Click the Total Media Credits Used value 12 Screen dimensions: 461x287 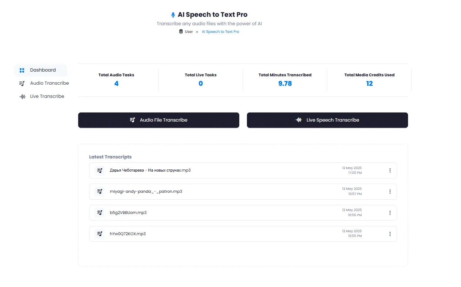(369, 84)
